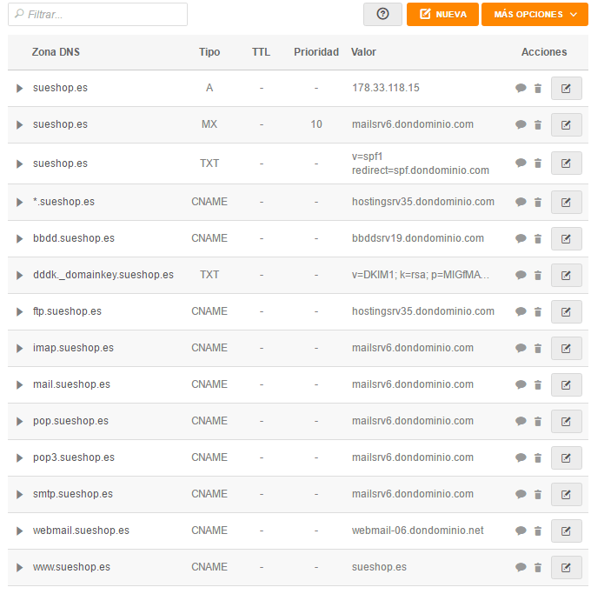Delete the bbdd.sueshop.es record
Screen dimensions: 591x594
tap(538, 238)
